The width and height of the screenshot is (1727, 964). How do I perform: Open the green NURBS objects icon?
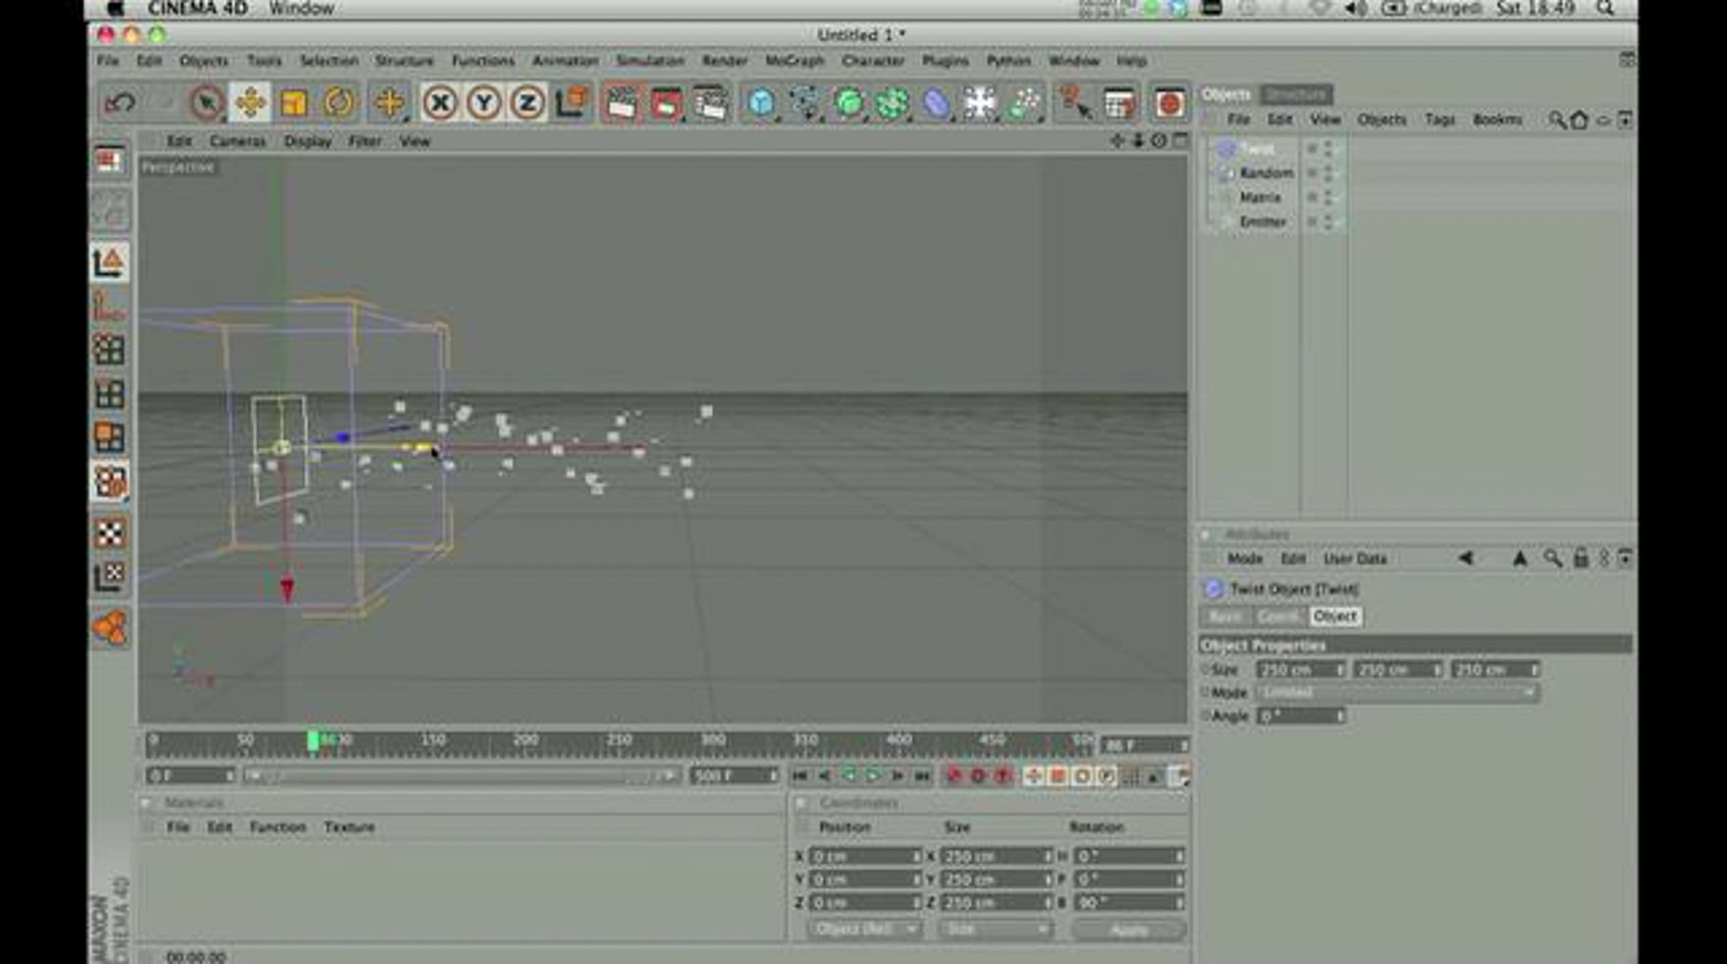click(x=849, y=103)
